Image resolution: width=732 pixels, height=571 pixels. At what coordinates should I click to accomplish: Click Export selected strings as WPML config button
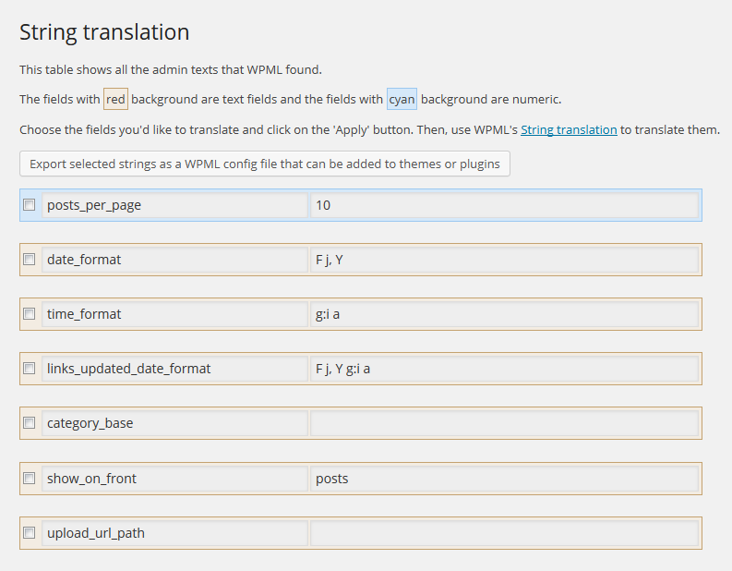265,164
